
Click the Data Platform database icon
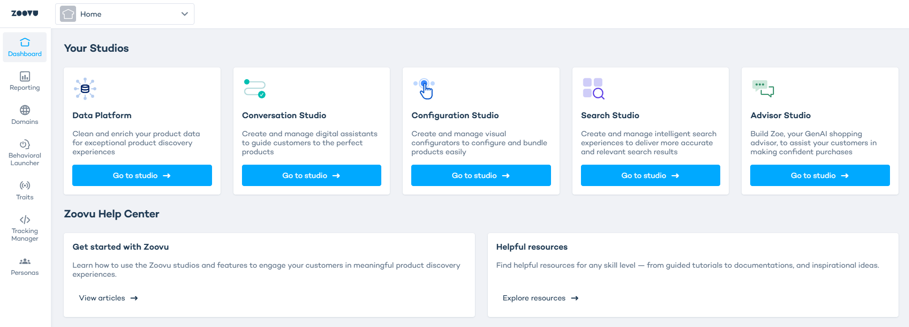85,89
